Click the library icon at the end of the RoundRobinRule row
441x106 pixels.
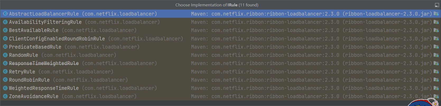click(436, 80)
